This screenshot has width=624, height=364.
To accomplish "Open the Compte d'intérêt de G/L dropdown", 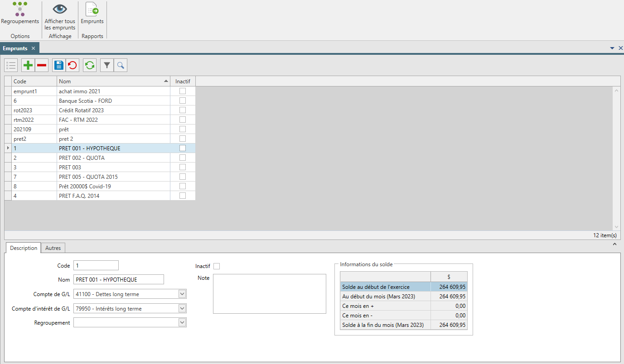I will tap(182, 309).
